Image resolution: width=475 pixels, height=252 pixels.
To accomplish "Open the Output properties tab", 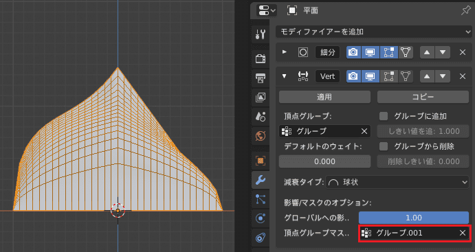I will pos(261,78).
